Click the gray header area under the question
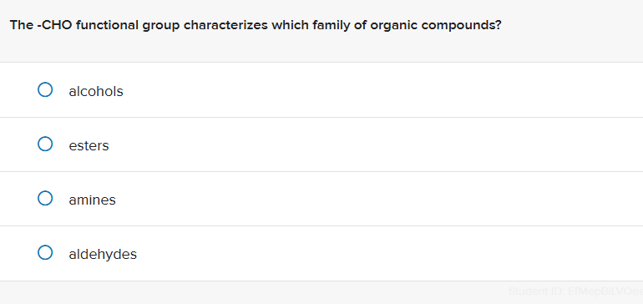The height and width of the screenshot is (304, 643). click(x=321, y=49)
